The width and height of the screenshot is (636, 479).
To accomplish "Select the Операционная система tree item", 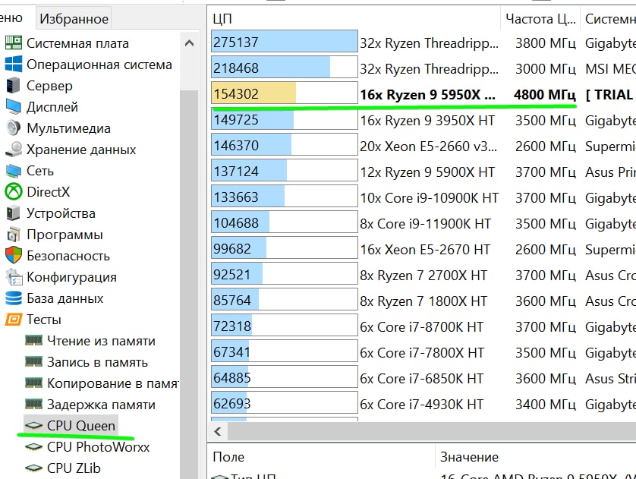I will 99,65.
